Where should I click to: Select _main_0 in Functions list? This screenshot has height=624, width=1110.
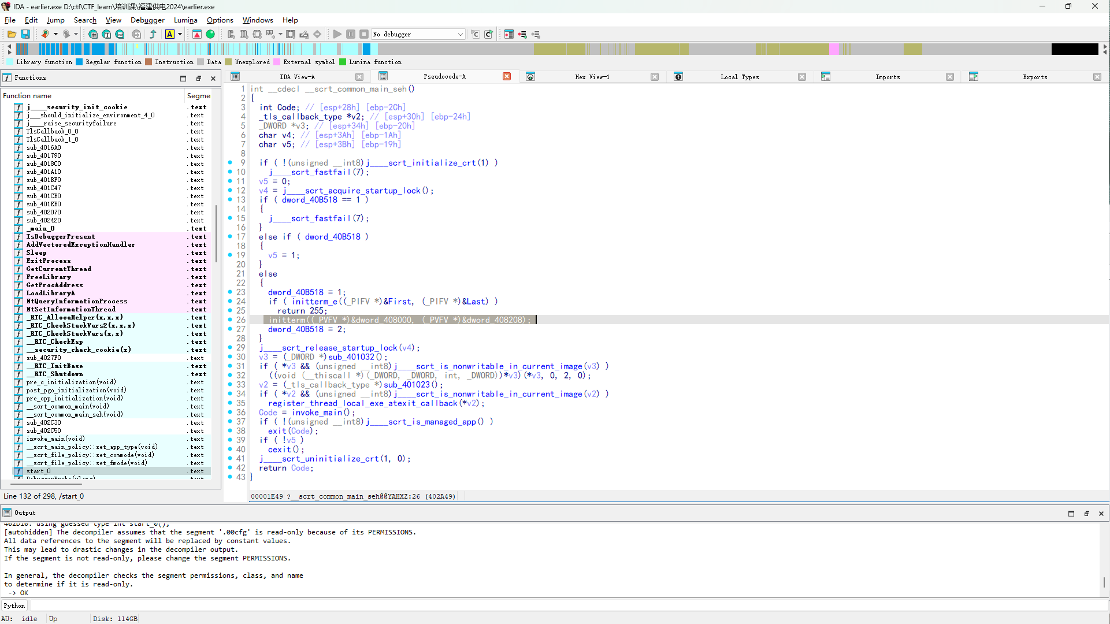pyautogui.click(x=40, y=229)
